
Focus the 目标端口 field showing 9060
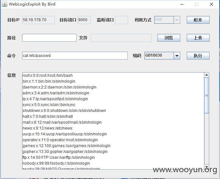pyautogui.click(x=84, y=20)
